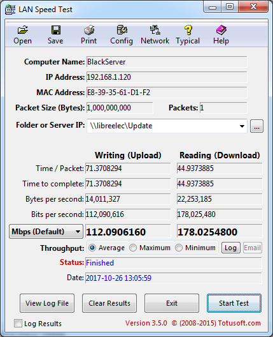Click the LAN Speed Test title icon
Screen dimensions: 273x337
10,10
